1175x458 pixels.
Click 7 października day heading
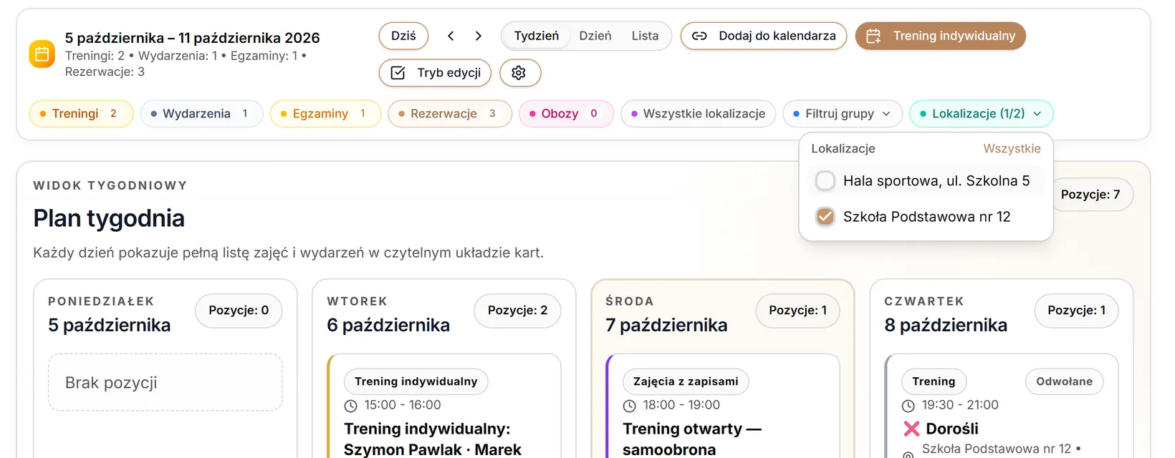[666, 326]
